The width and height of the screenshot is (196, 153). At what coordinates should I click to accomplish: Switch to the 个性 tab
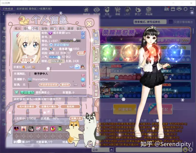tap(35, 29)
